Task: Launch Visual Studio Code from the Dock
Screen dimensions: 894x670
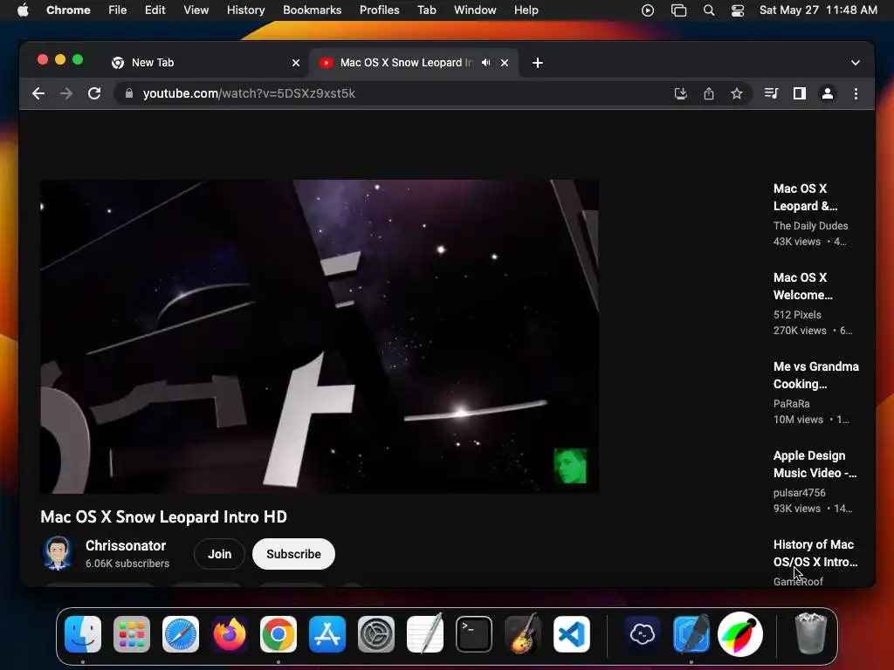Action: pos(571,634)
